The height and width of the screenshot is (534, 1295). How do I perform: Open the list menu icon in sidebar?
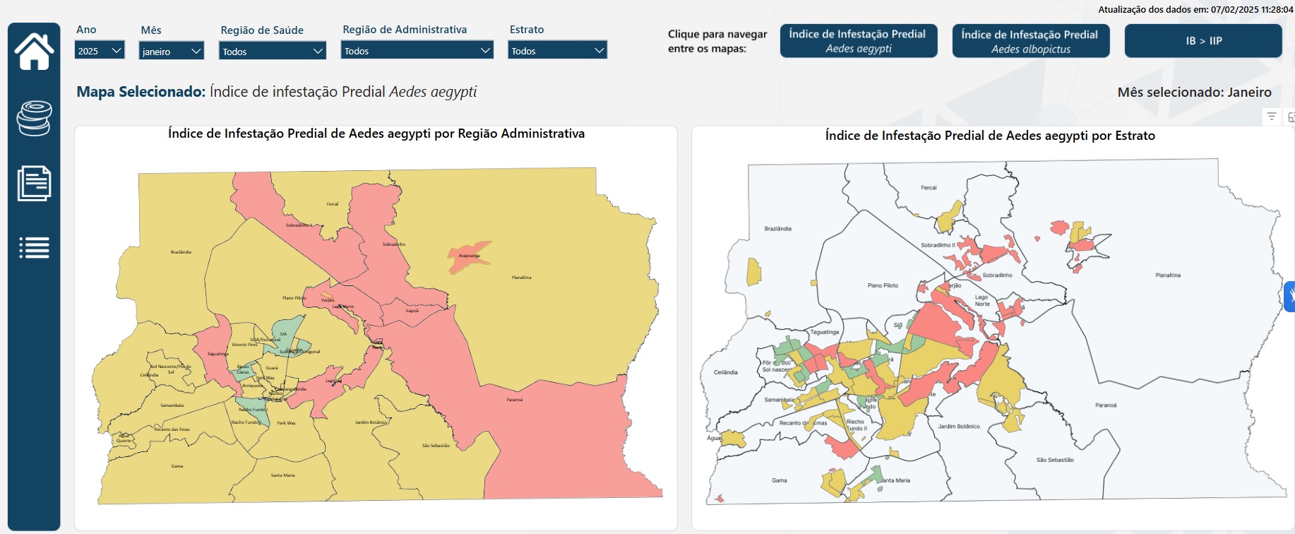[x=34, y=248]
